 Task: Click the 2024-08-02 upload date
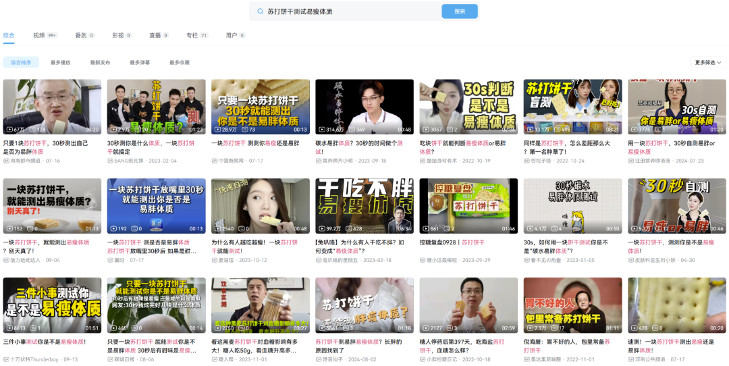click(363, 359)
